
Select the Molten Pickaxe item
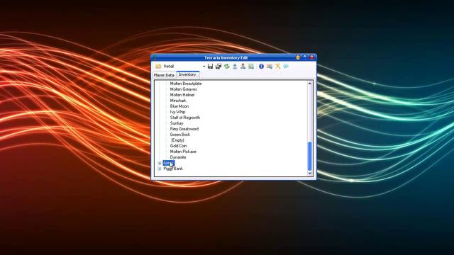[x=183, y=152]
